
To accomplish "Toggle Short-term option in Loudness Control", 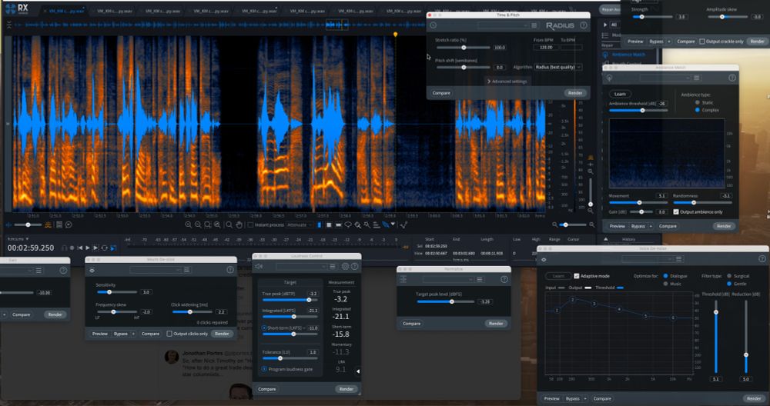I will (x=264, y=328).
